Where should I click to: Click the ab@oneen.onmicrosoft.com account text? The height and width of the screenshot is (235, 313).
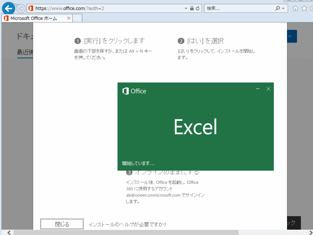153,195
